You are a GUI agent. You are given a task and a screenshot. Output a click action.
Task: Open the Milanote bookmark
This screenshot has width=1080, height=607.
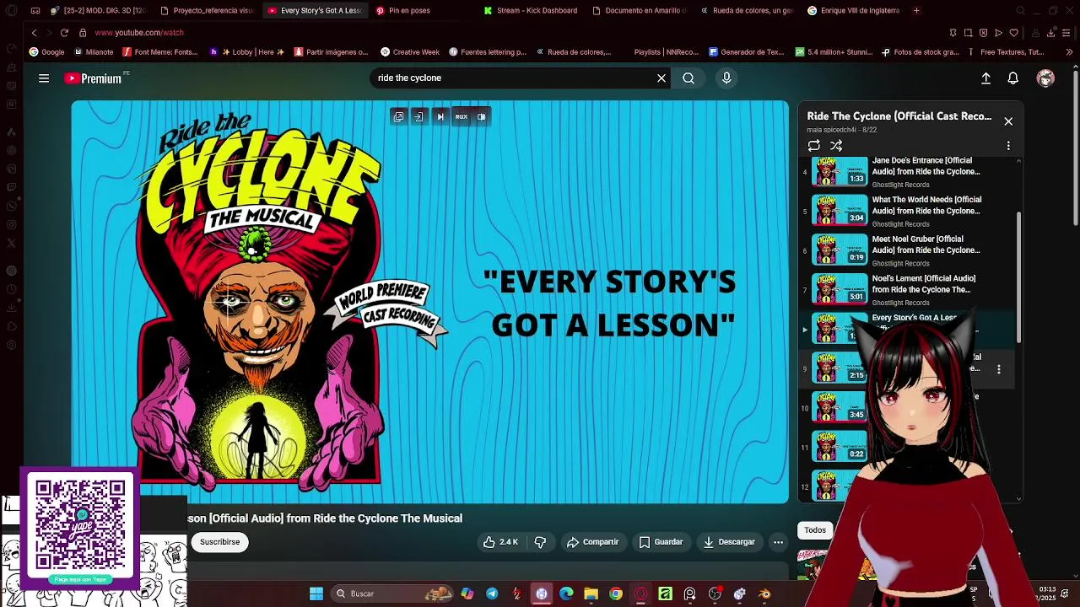click(93, 52)
